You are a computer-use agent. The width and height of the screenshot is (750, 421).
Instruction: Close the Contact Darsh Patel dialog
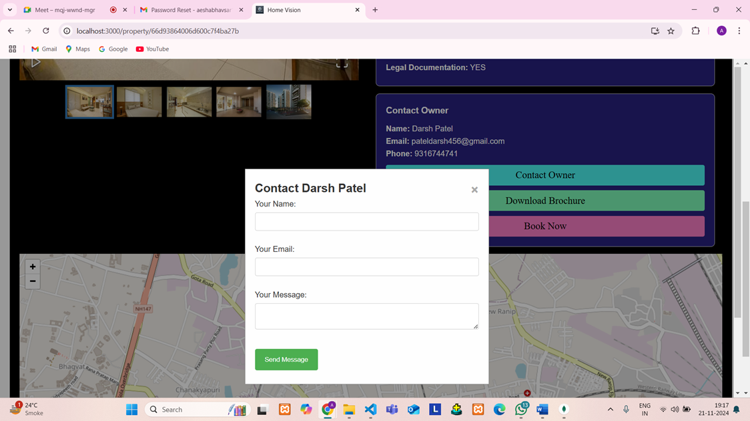click(x=474, y=189)
